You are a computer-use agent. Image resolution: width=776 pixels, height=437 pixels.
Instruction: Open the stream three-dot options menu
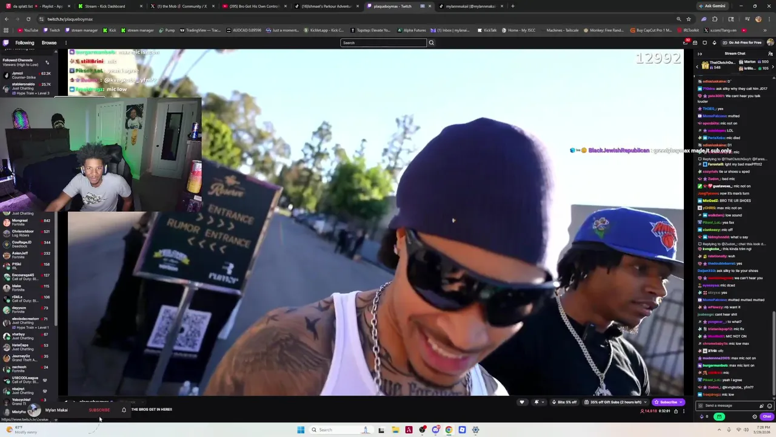(x=684, y=411)
